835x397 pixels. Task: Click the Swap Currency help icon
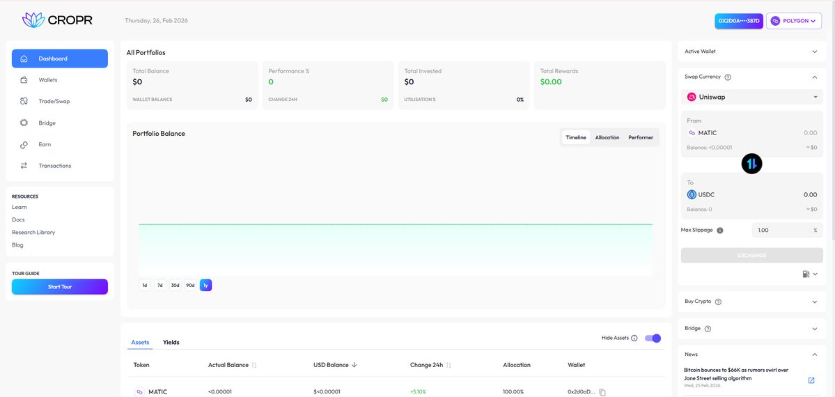click(x=728, y=77)
